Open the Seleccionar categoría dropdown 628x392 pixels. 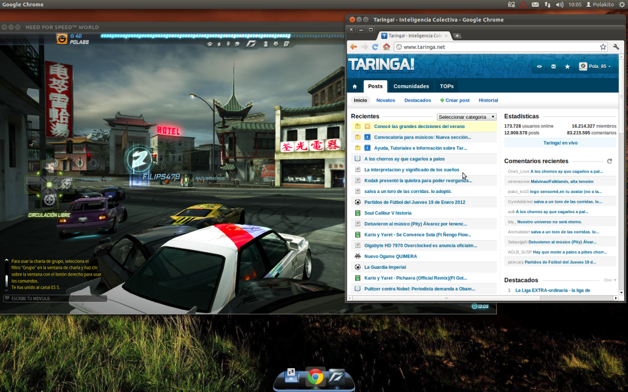tap(467, 117)
